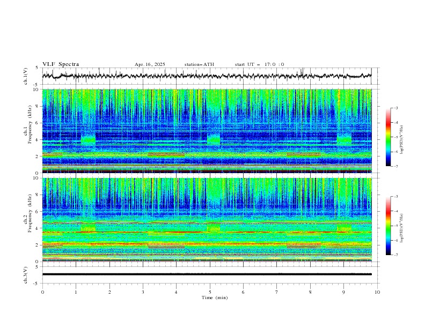Screen dimensions: 425x328
Task: Click the upper "log(PSD)(V²/Hz)" color bar label
Action: [401, 140]
